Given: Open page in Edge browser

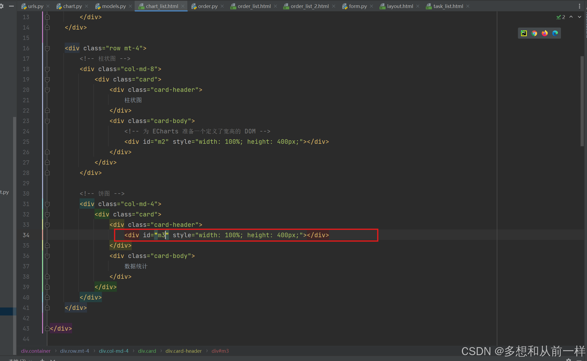Looking at the screenshot, I should 555,33.
